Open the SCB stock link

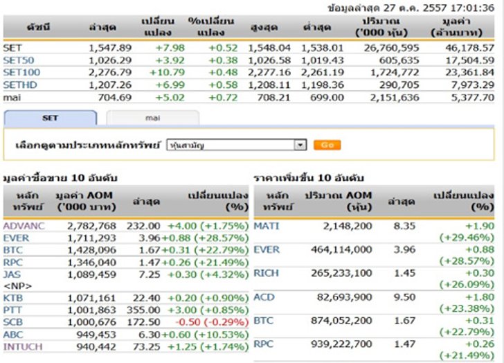coord(13,322)
